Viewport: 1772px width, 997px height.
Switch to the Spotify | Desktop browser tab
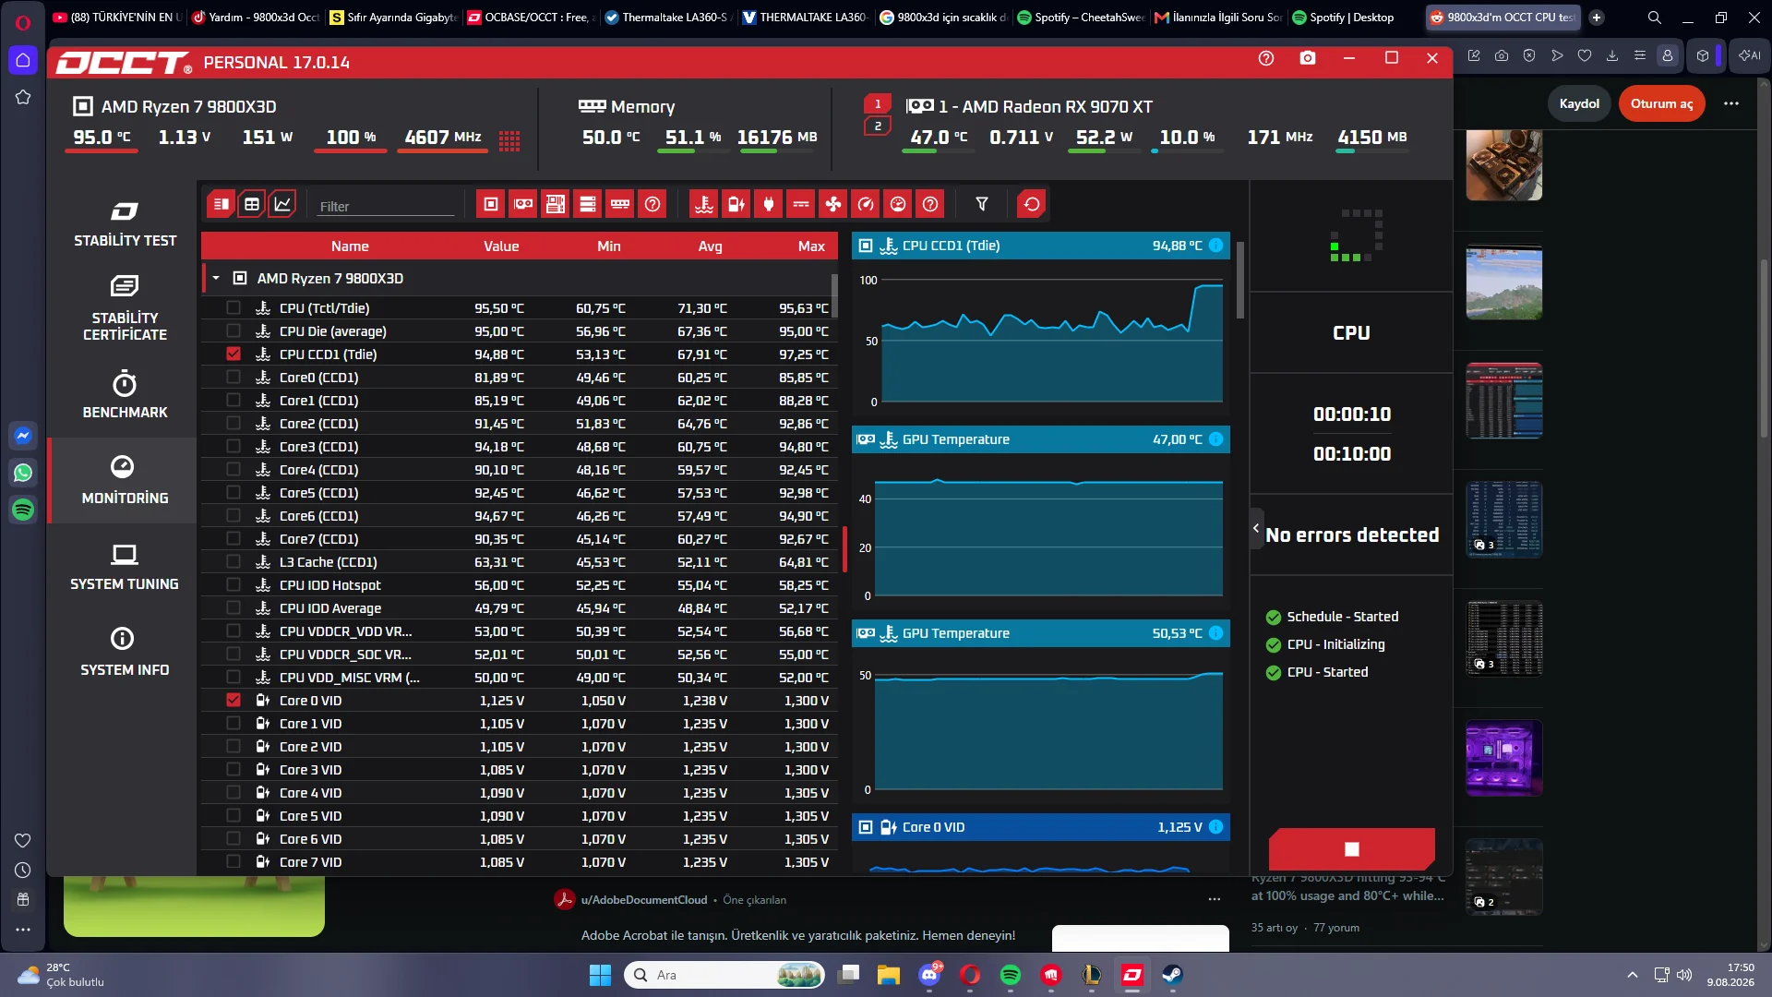(1344, 18)
